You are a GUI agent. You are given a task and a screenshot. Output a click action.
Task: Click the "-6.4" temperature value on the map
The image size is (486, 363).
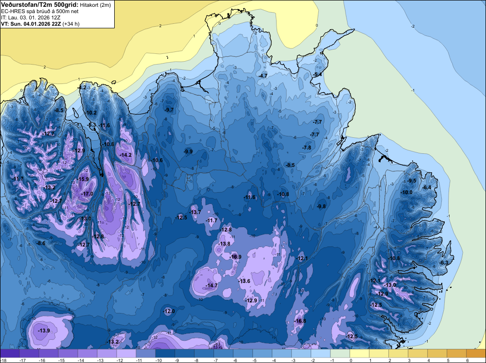tap(427, 187)
